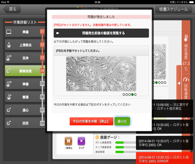195x164 pixels.
Task: Select step 02 上清除去
Action: tap(25, 45)
